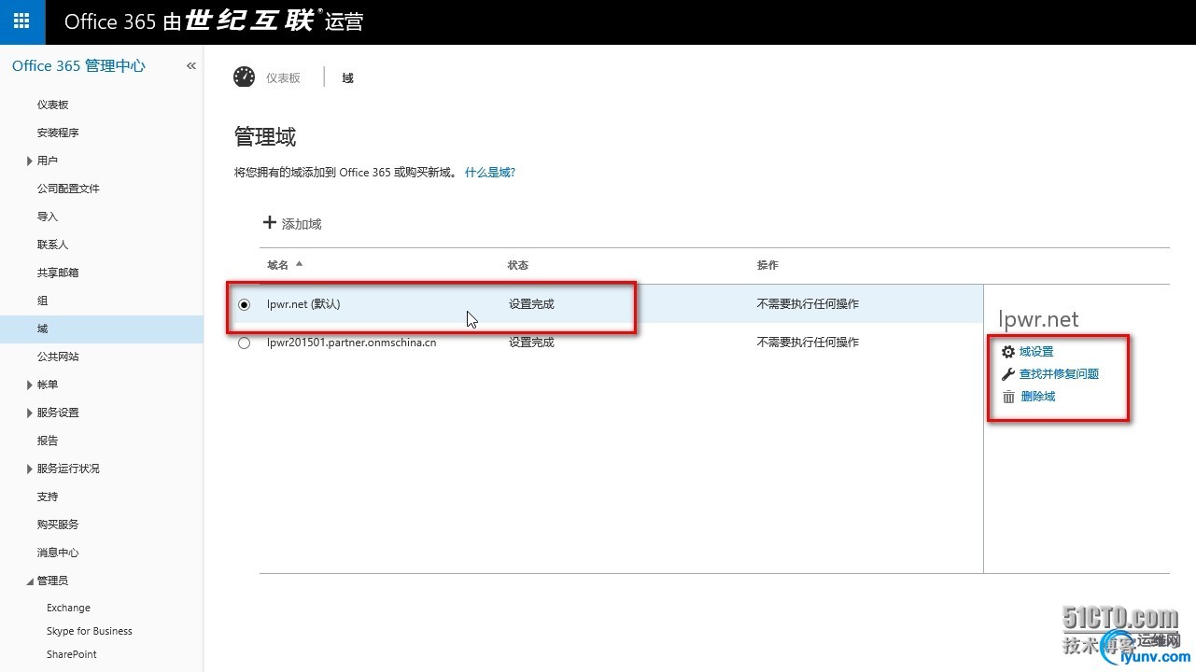Open the SharePoint admin center
1196x672 pixels.
(x=72, y=654)
